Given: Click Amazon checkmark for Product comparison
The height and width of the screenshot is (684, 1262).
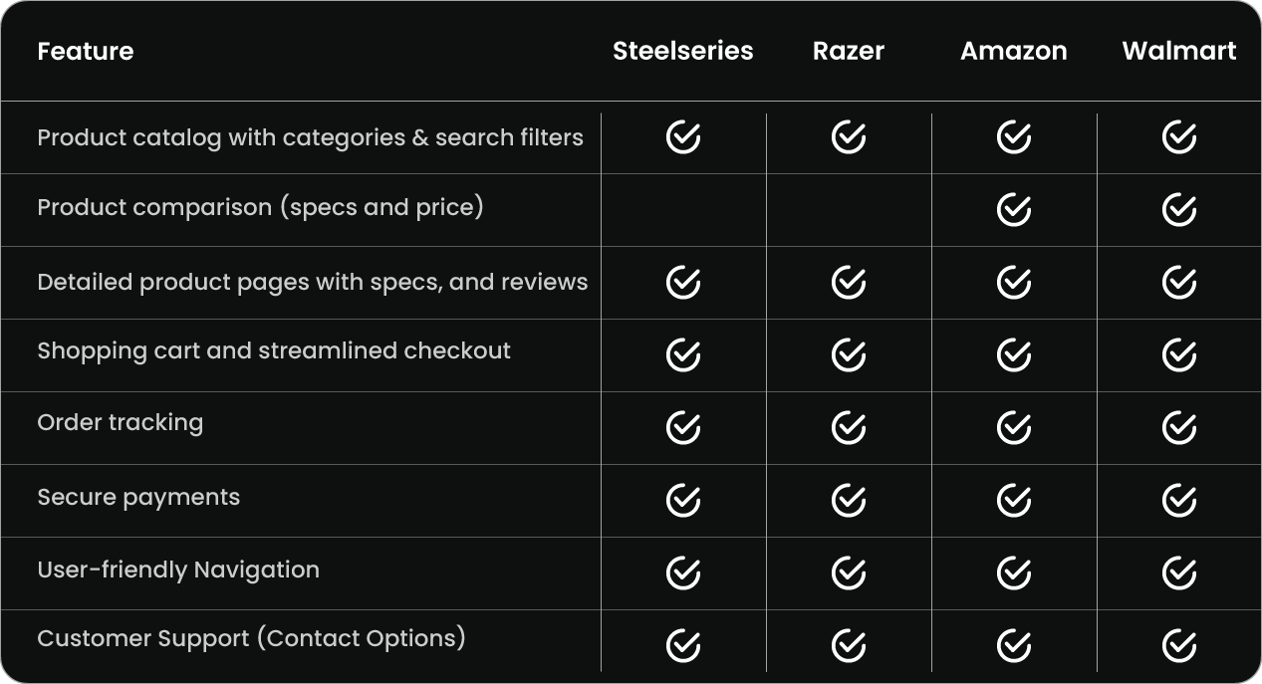Looking at the screenshot, I should tap(1014, 209).
